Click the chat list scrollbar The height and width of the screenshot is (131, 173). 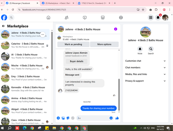pyautogui.click(x=52, y=51)
